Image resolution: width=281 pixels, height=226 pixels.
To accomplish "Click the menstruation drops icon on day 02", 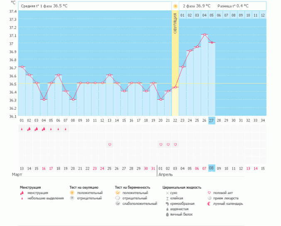I will click(x=29, y=129).
